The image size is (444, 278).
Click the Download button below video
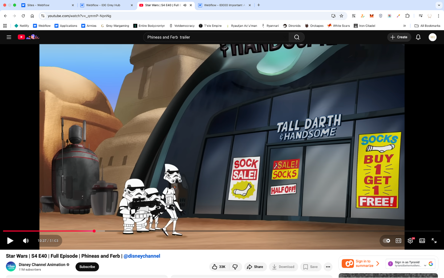(x=283, y=267)
